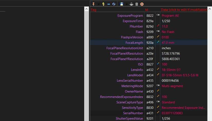Screen dimensions: 212x121
Task: Open the ExposureProgram list icon
Action: tap(158, 15)
